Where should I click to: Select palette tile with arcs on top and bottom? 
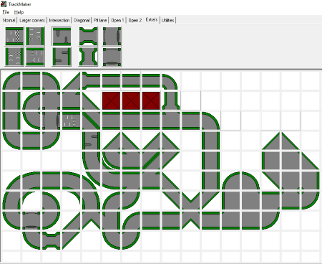(x=112, y=57)
